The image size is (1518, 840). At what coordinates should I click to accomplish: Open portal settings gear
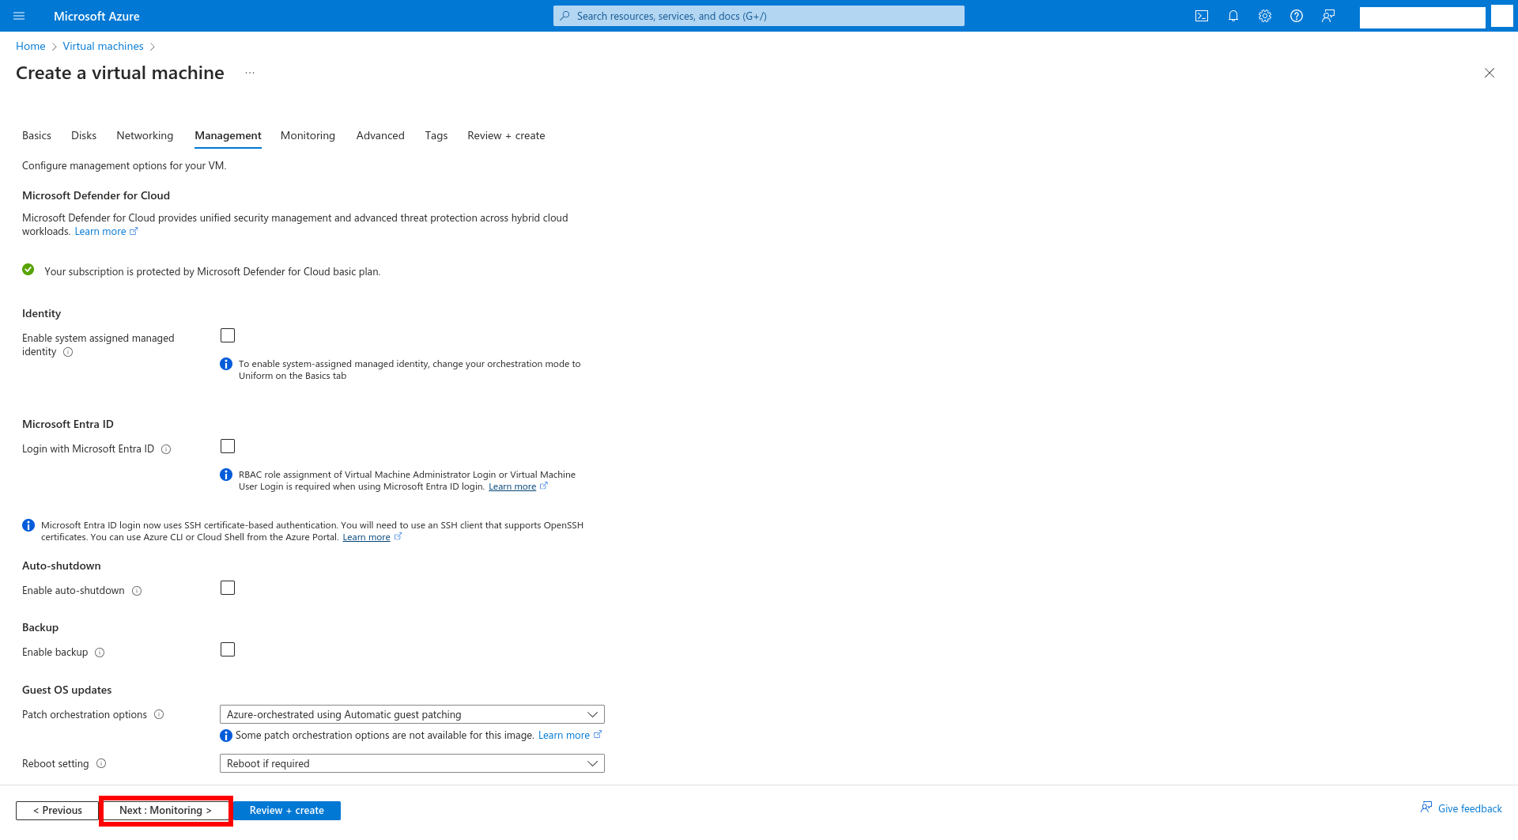1265,16
